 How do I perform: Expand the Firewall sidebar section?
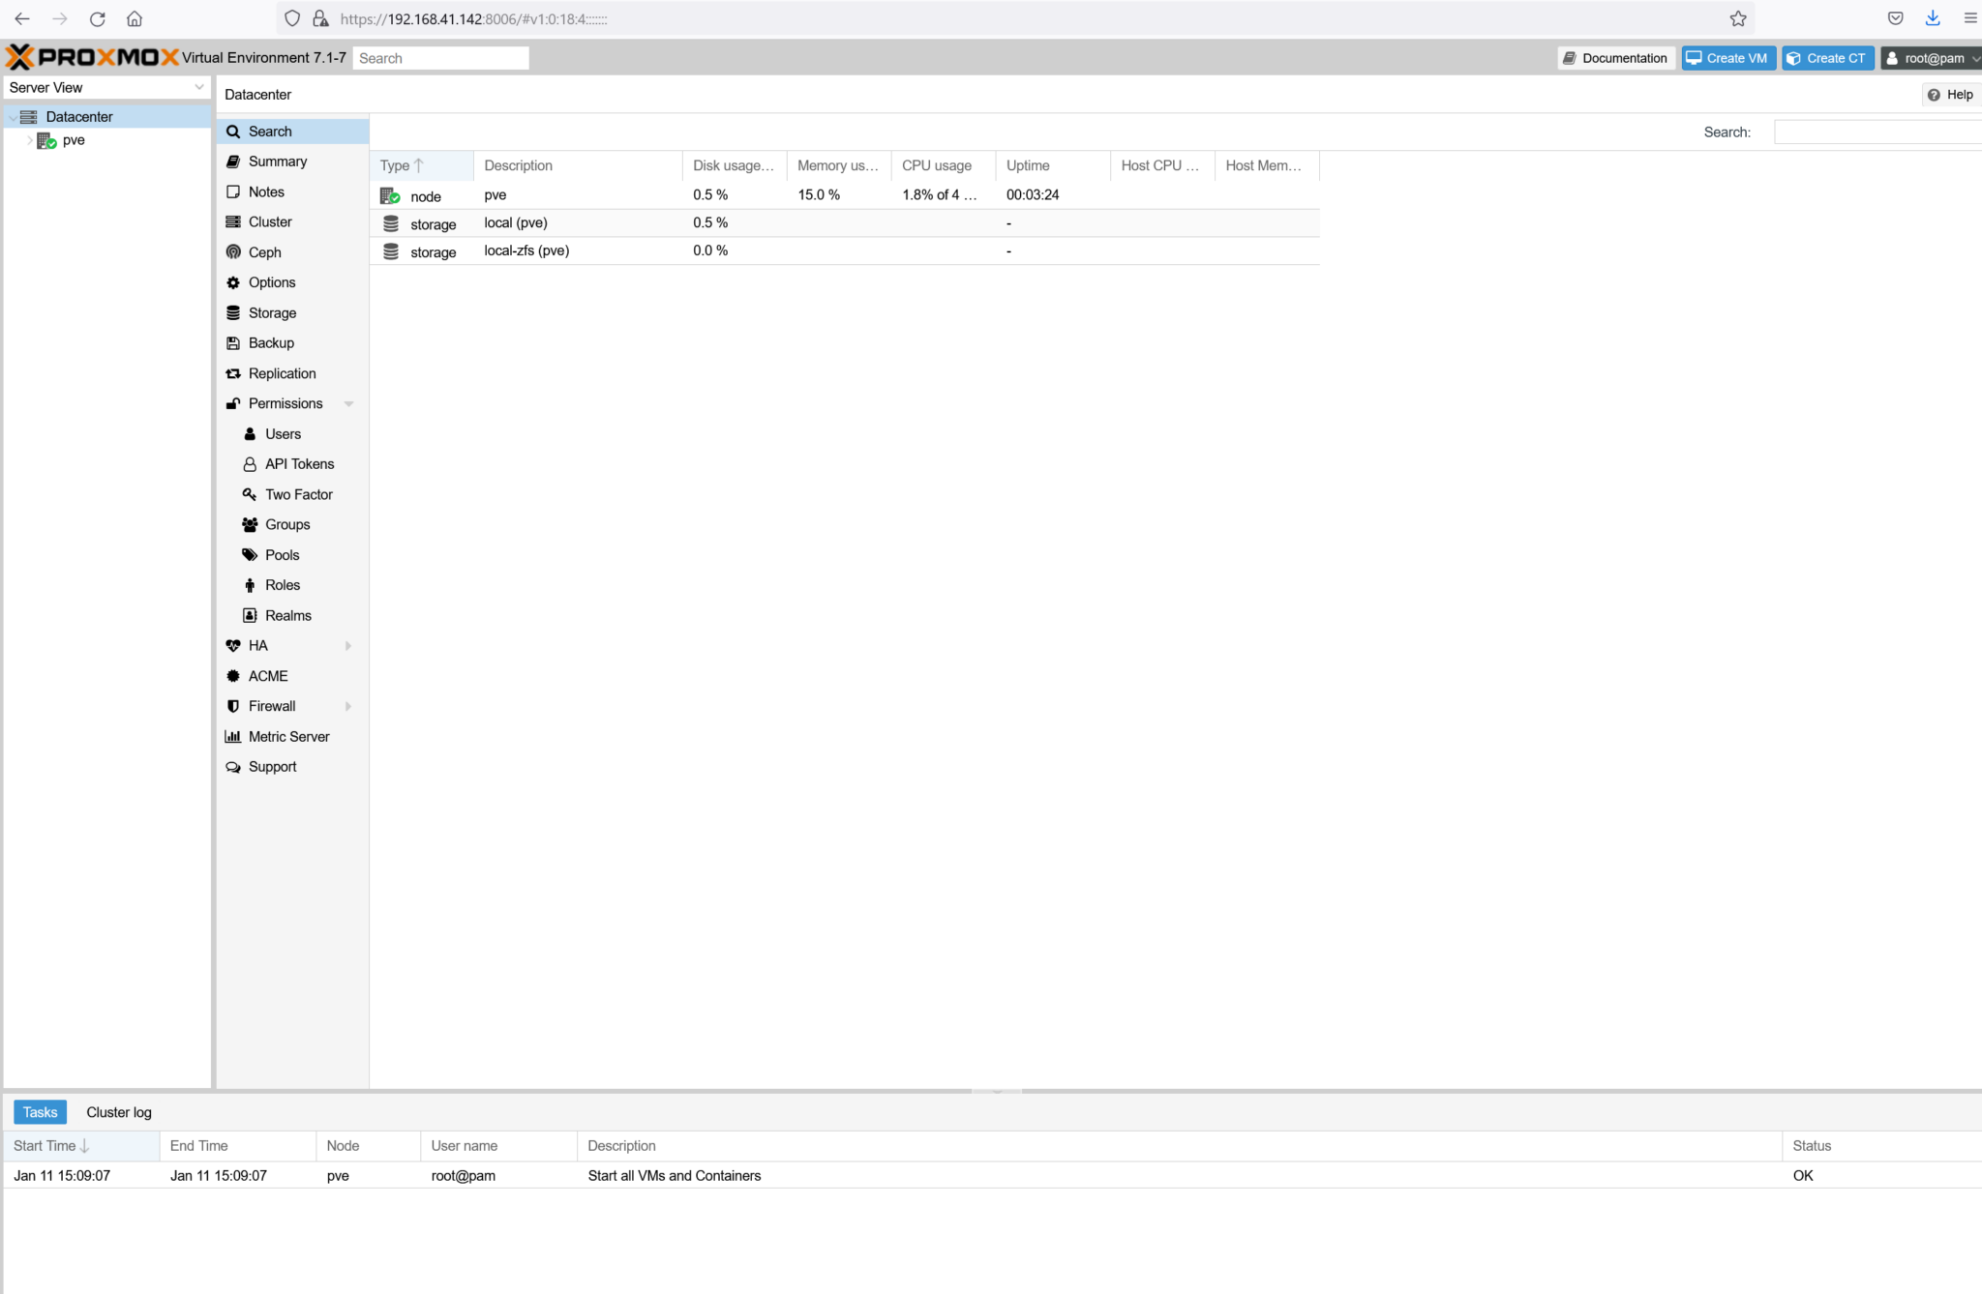(348, 706)
